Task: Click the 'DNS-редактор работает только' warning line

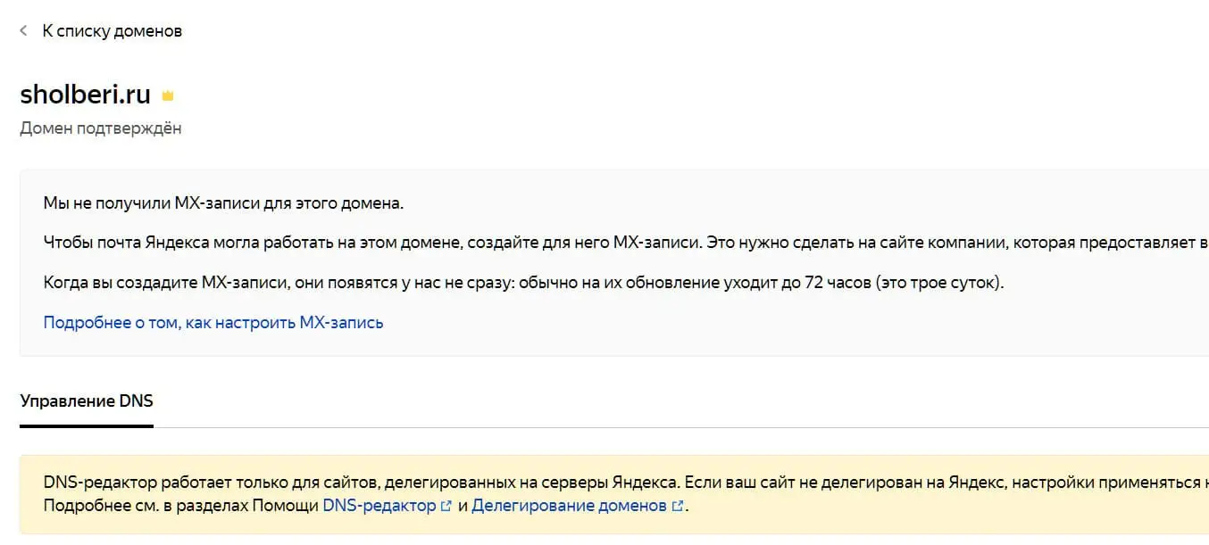Action: 625,483
